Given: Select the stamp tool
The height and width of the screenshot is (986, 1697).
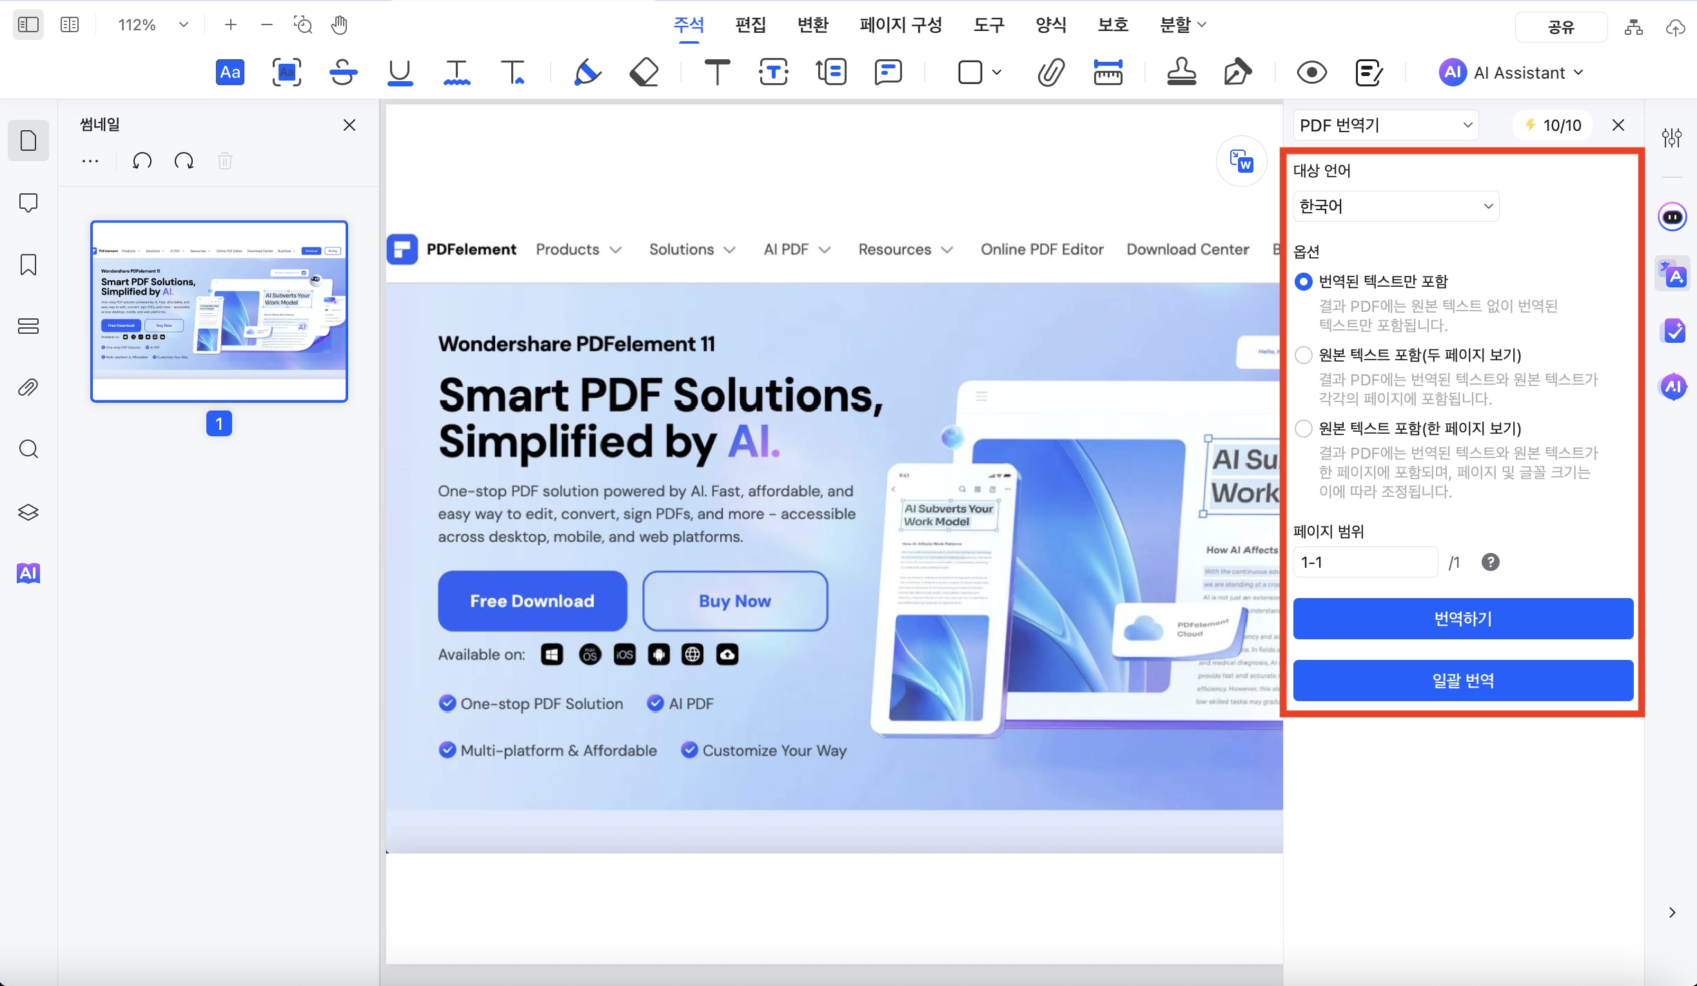Looking at the screenshot, I should coord(1181,72).
